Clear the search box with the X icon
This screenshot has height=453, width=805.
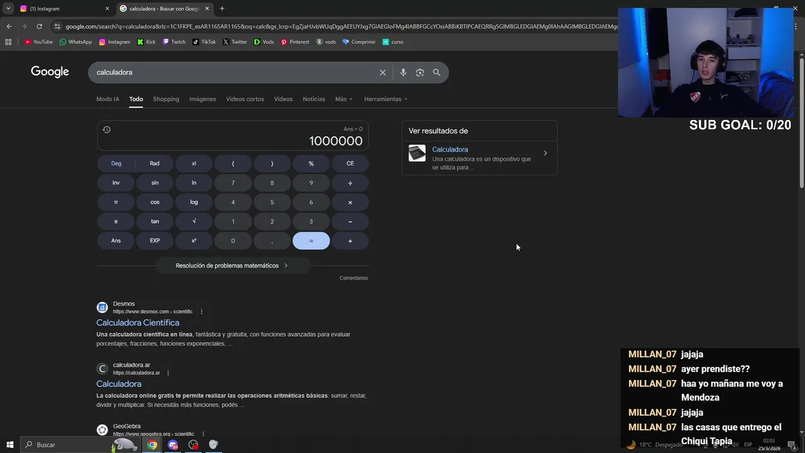click(x=382, y=72)
